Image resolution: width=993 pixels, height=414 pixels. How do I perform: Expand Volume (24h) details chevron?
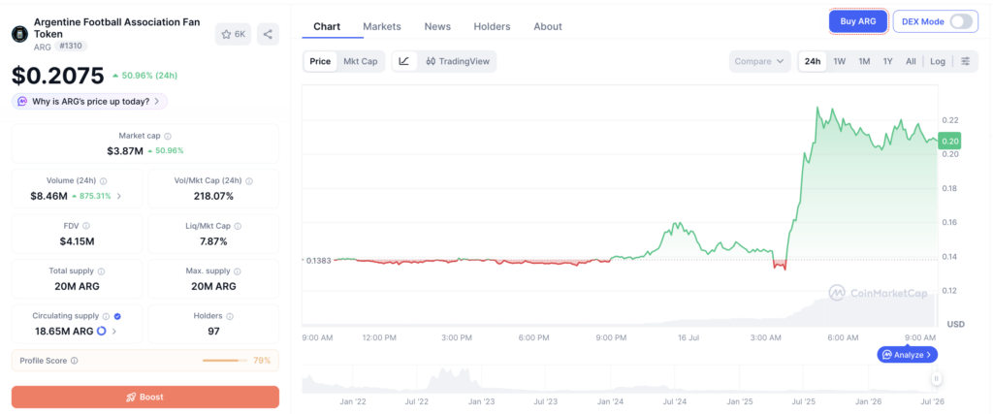119,196
